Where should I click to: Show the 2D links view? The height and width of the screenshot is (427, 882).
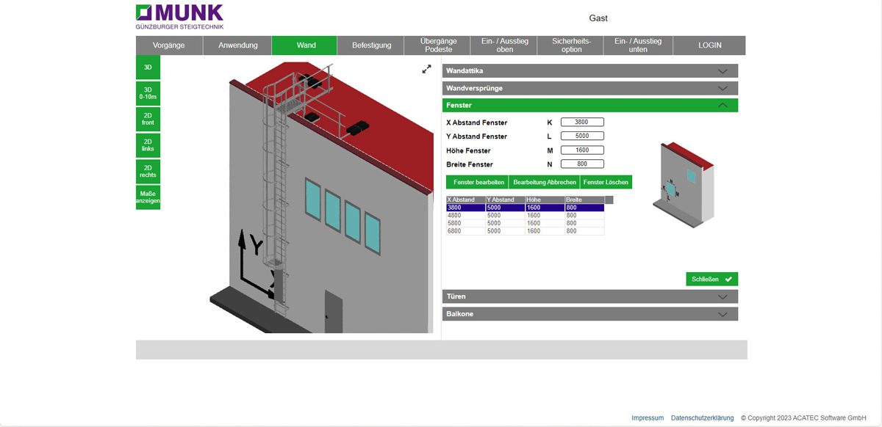[x=148, y=145]
